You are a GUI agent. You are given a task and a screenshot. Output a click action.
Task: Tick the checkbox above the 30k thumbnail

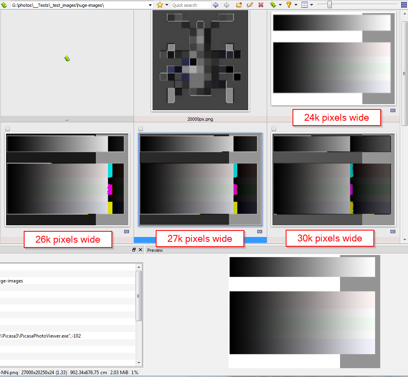(x=274, y=129)
